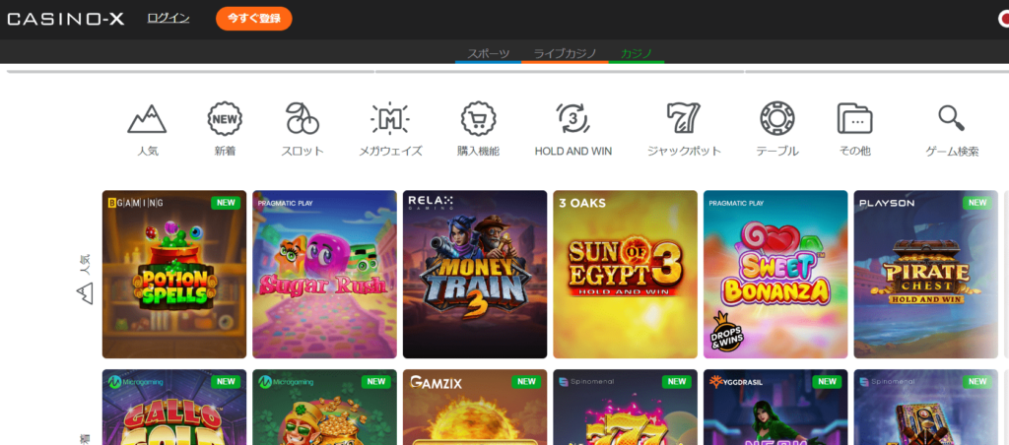Switch to the ライブカジノ tab

click(565, 54)
